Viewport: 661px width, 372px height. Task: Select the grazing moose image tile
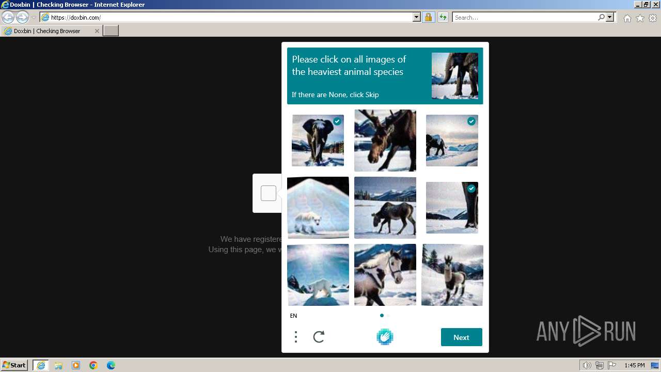(385, 208)
